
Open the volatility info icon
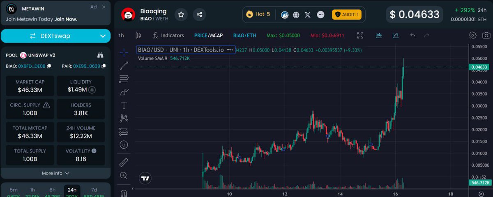point(94,151)
